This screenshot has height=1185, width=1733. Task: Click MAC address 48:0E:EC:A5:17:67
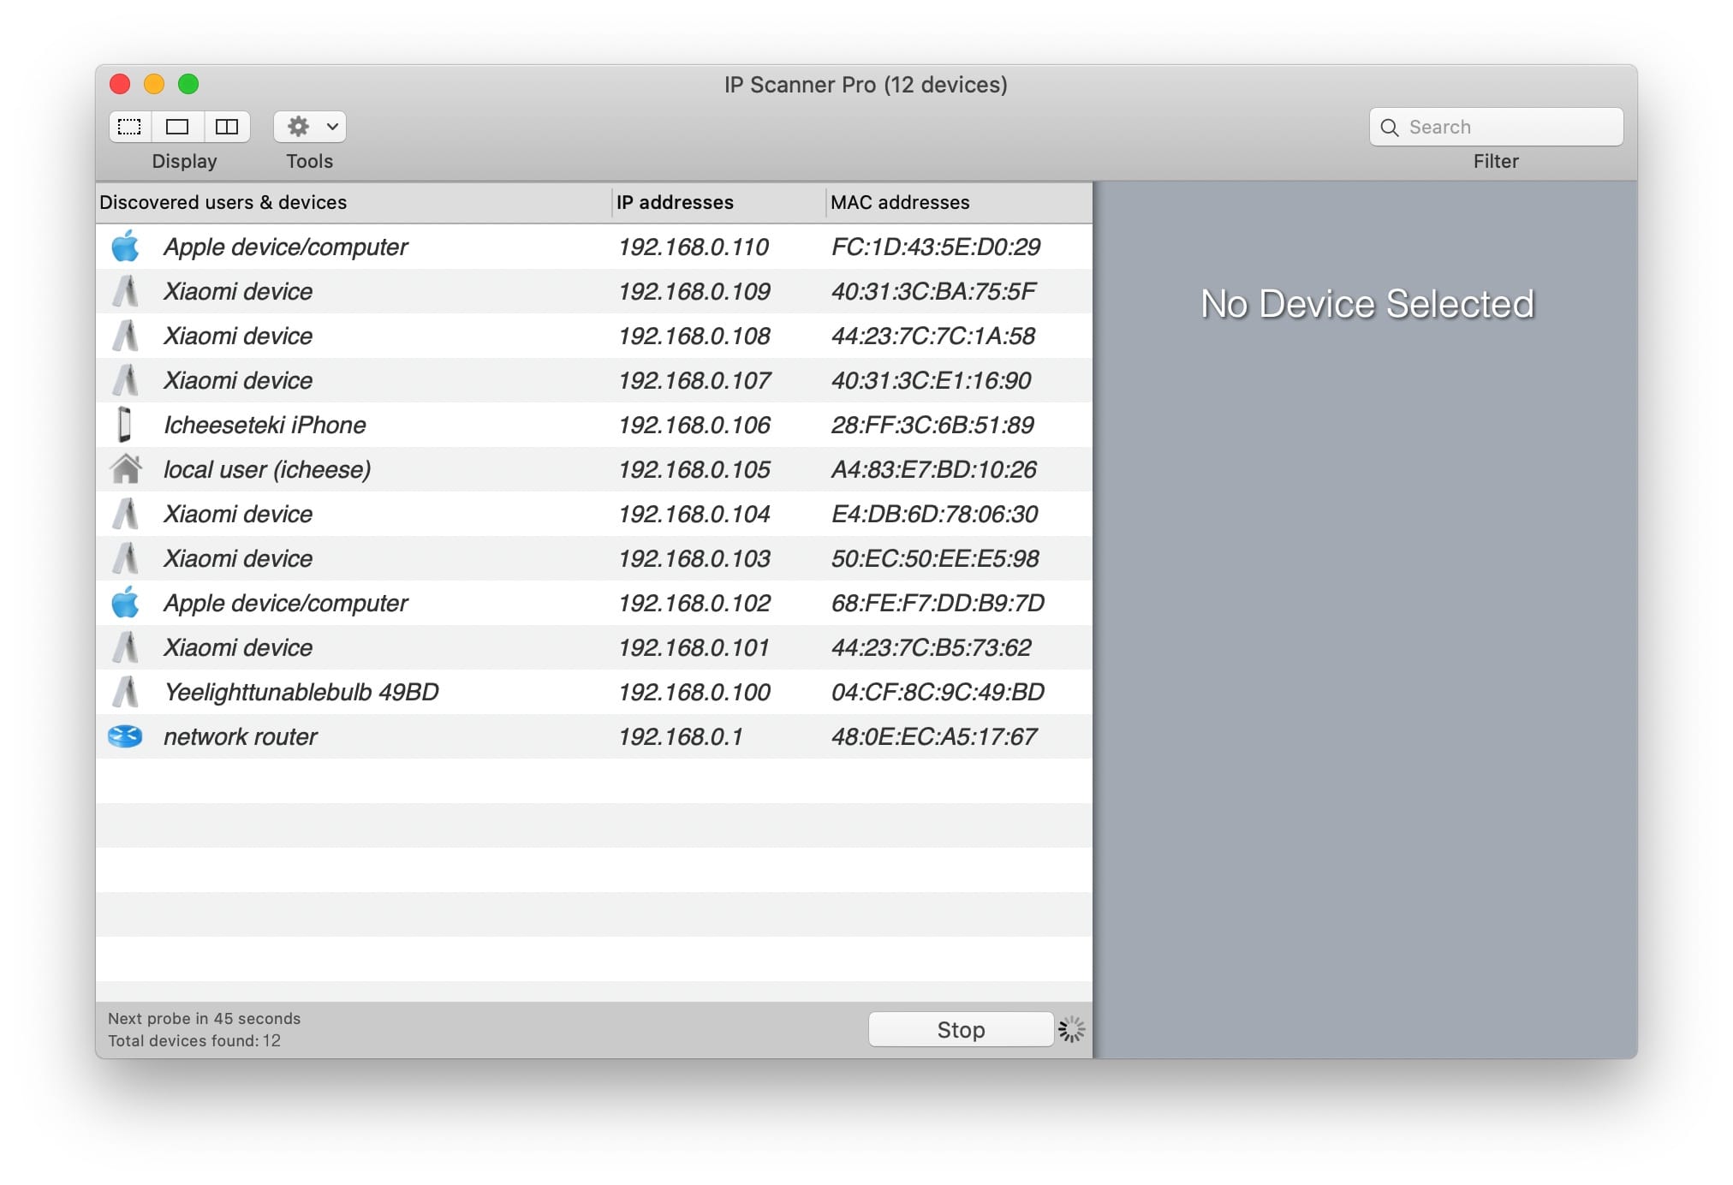point(933,736)
